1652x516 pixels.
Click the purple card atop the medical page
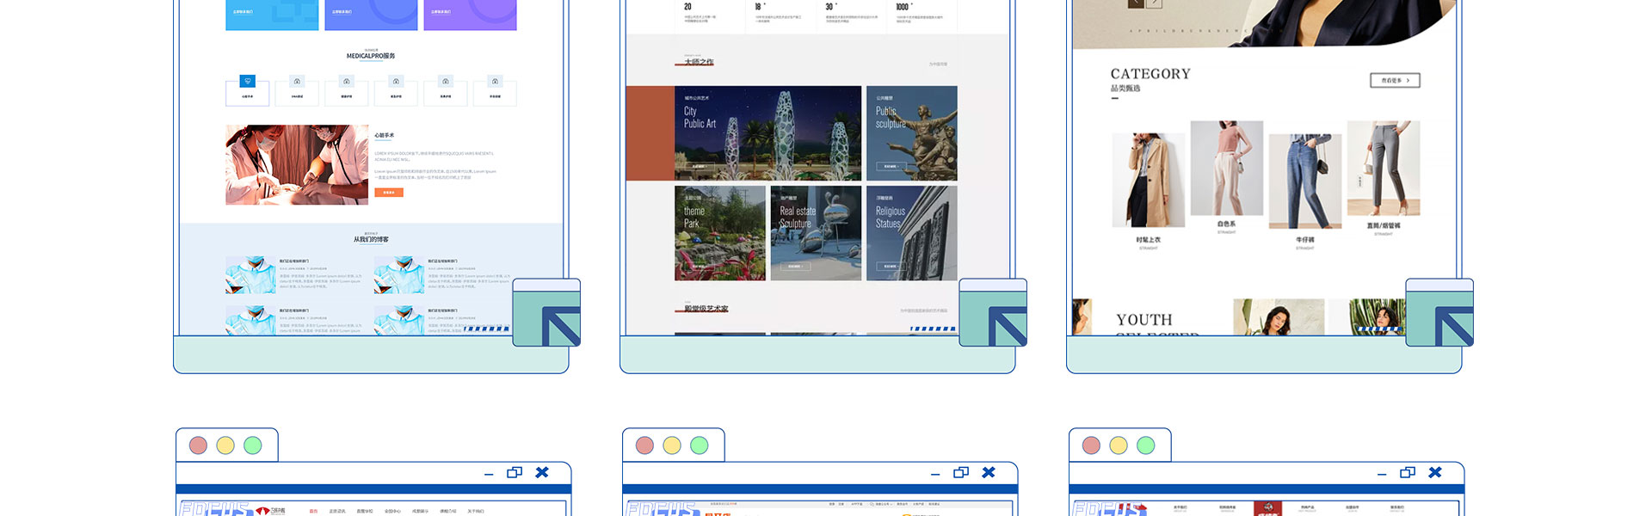471,15
